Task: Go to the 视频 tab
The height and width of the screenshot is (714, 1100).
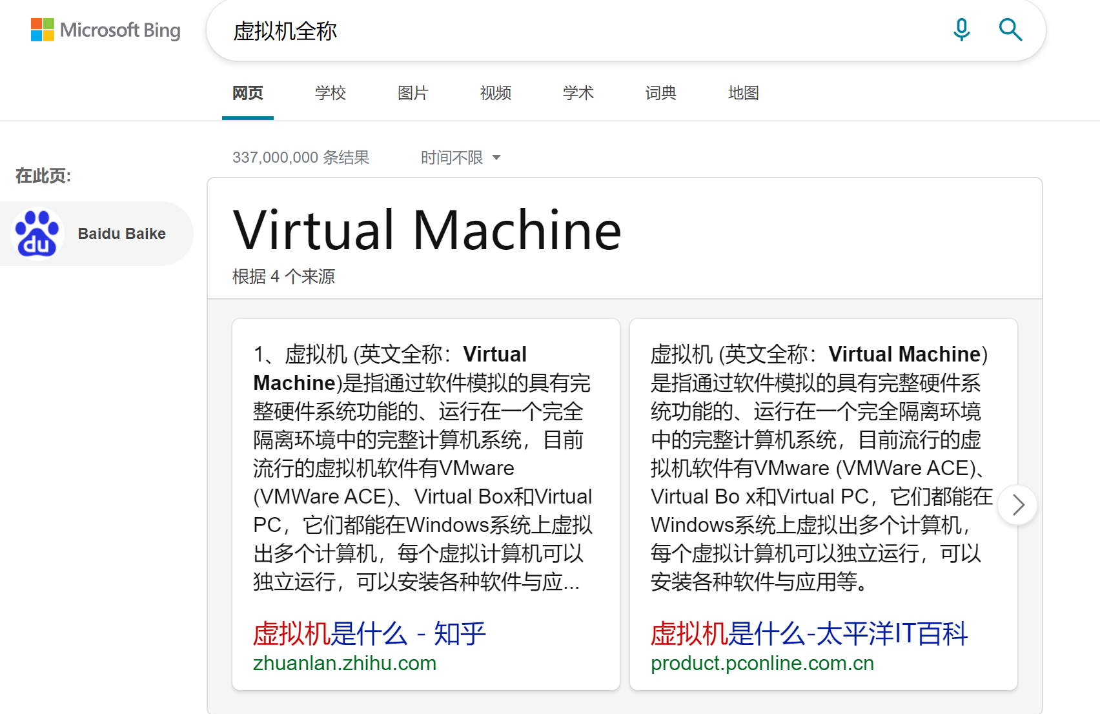Action: pyautogui.click(x=496, y=93)
